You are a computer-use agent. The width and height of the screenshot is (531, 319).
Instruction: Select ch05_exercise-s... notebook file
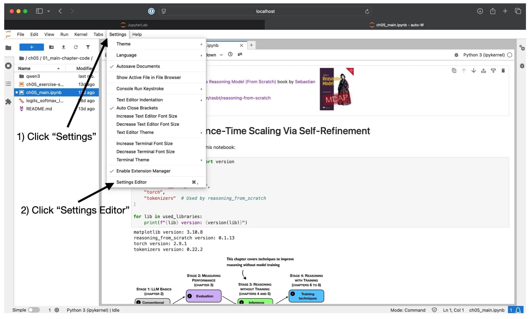[x=56, y=84]
